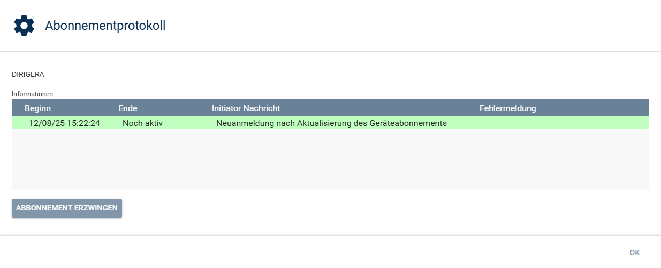Click the gear icon beside Abonnementprotokoll
661x268 pixels.
click(x=24, y=26)
